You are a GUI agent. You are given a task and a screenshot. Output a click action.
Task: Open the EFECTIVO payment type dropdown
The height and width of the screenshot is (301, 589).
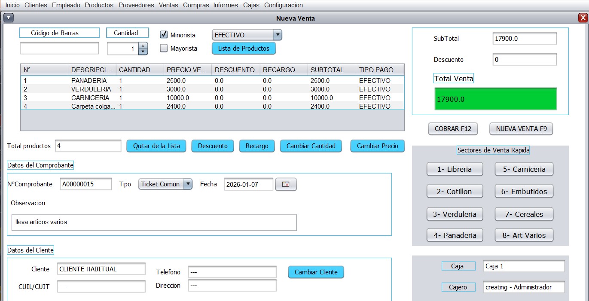point(247,35)
